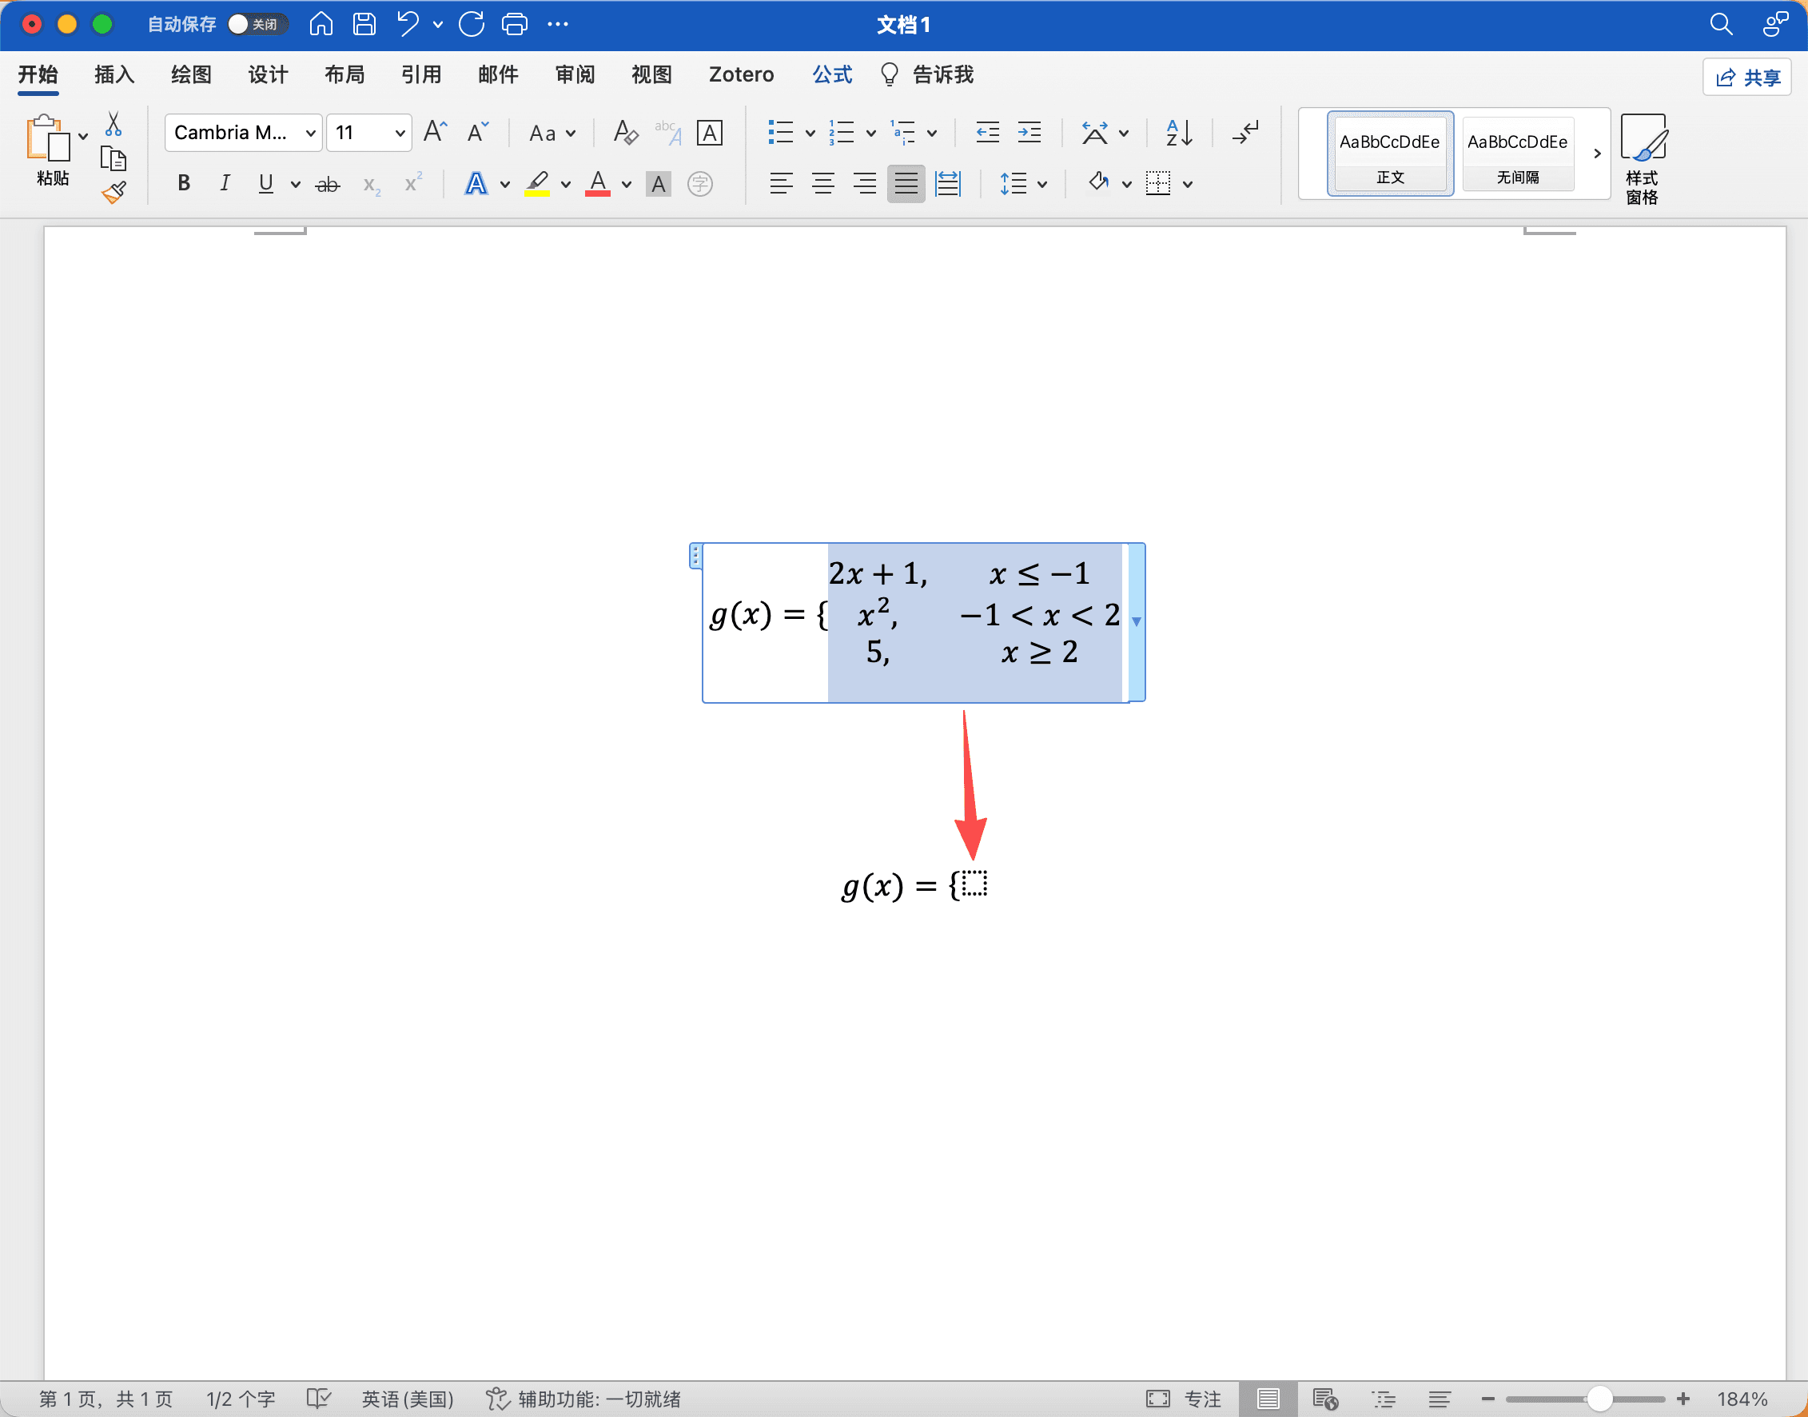The height and width of the screenshot is (1417, 1808).
Task: Switch to the Zotero tab
Action: pyautogui.click(x=741, y=74)
